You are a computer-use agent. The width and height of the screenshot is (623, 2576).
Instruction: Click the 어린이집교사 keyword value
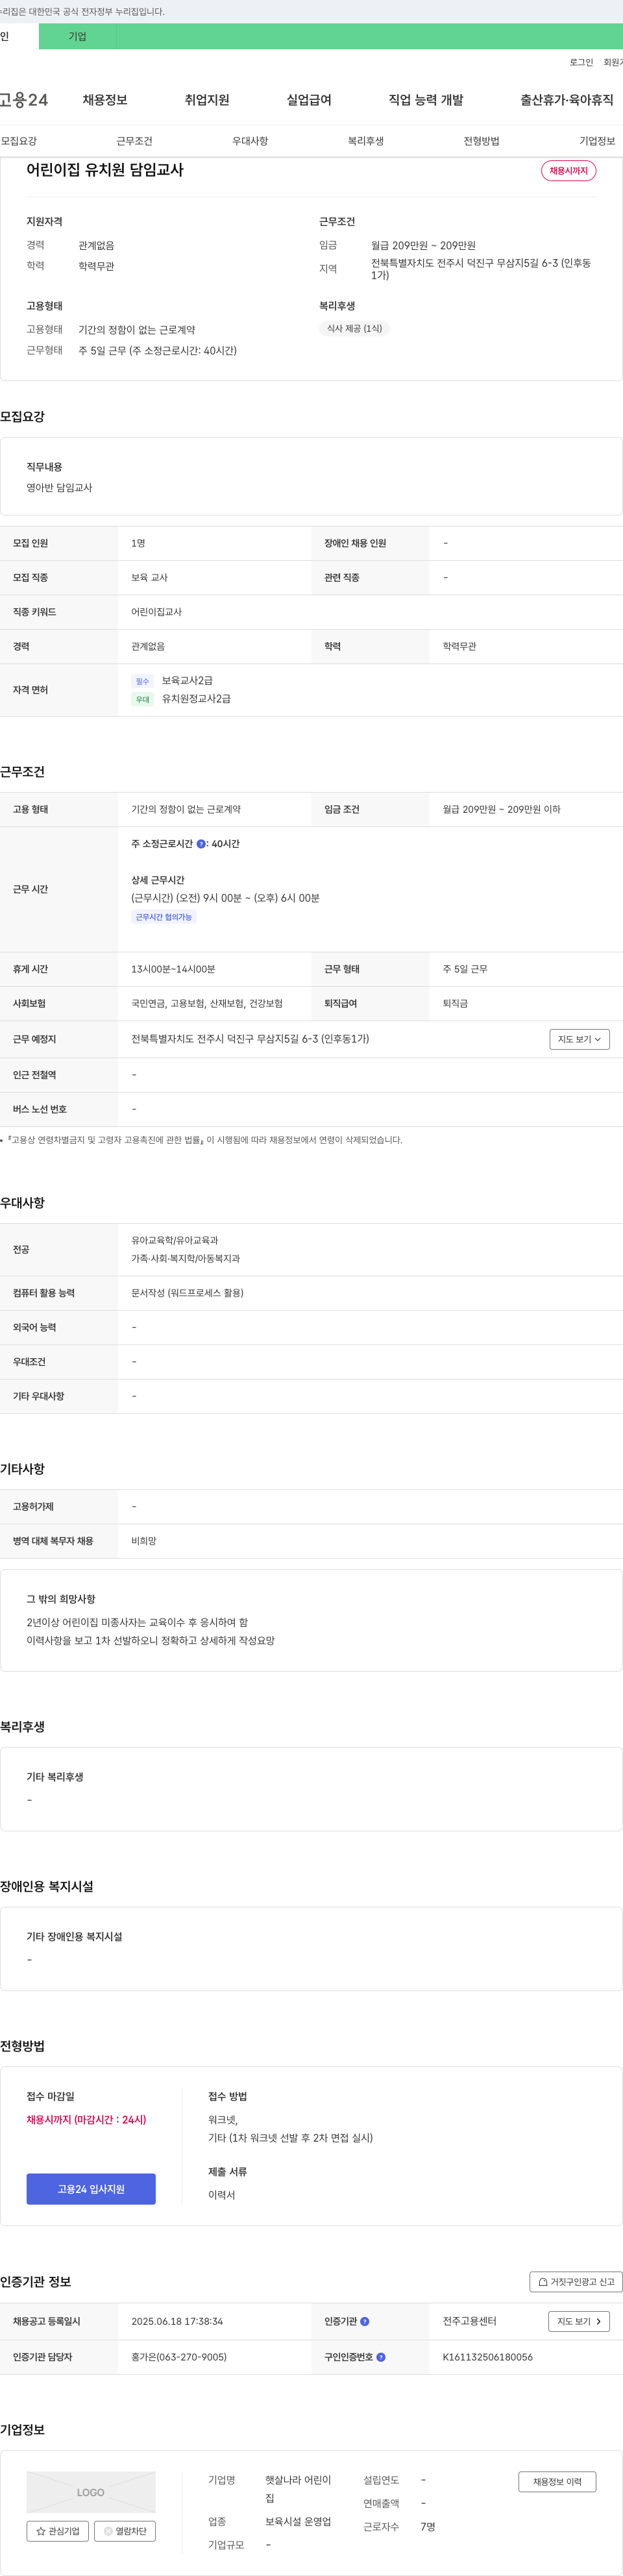coord(156,612)
